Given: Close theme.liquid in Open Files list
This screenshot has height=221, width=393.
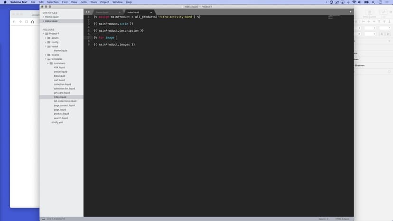Looking at the screenshot, I should [x=43, y=17].
